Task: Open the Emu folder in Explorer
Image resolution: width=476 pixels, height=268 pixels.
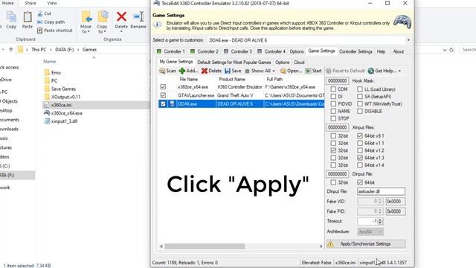Action: coord(53,73)
